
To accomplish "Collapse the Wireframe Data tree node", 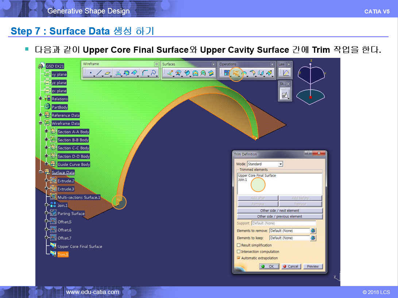I will point(40,123).
